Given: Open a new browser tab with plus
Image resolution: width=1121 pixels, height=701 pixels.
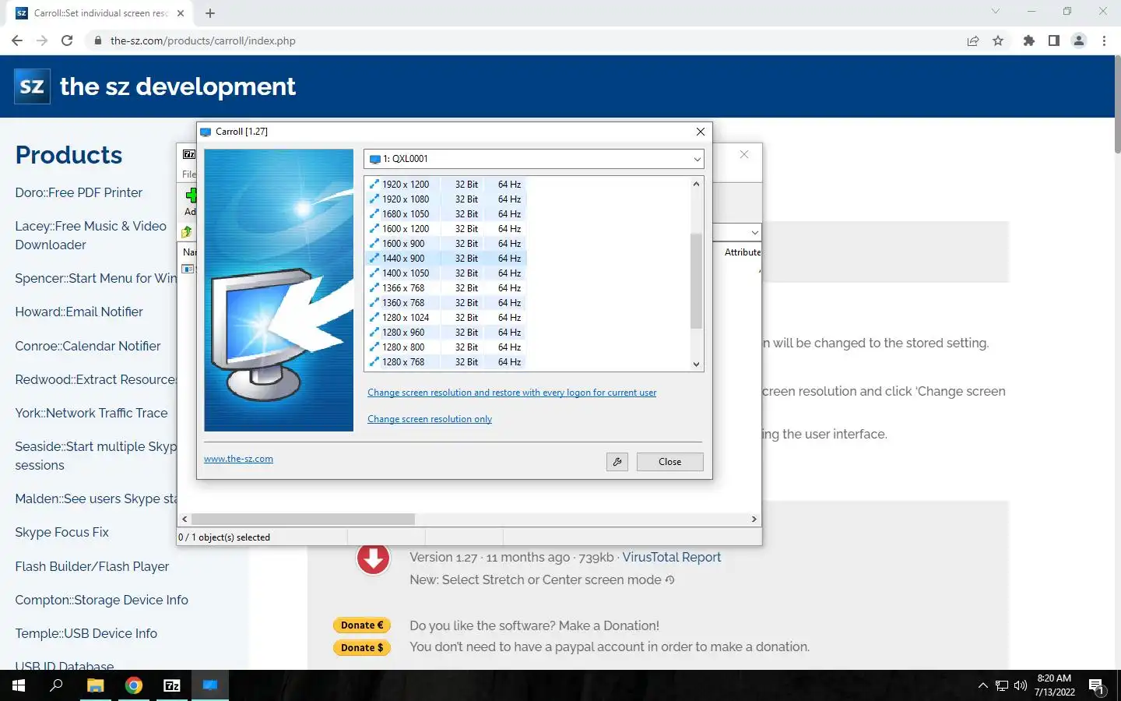Looking at the screenshot, I should tap(210, 13).
